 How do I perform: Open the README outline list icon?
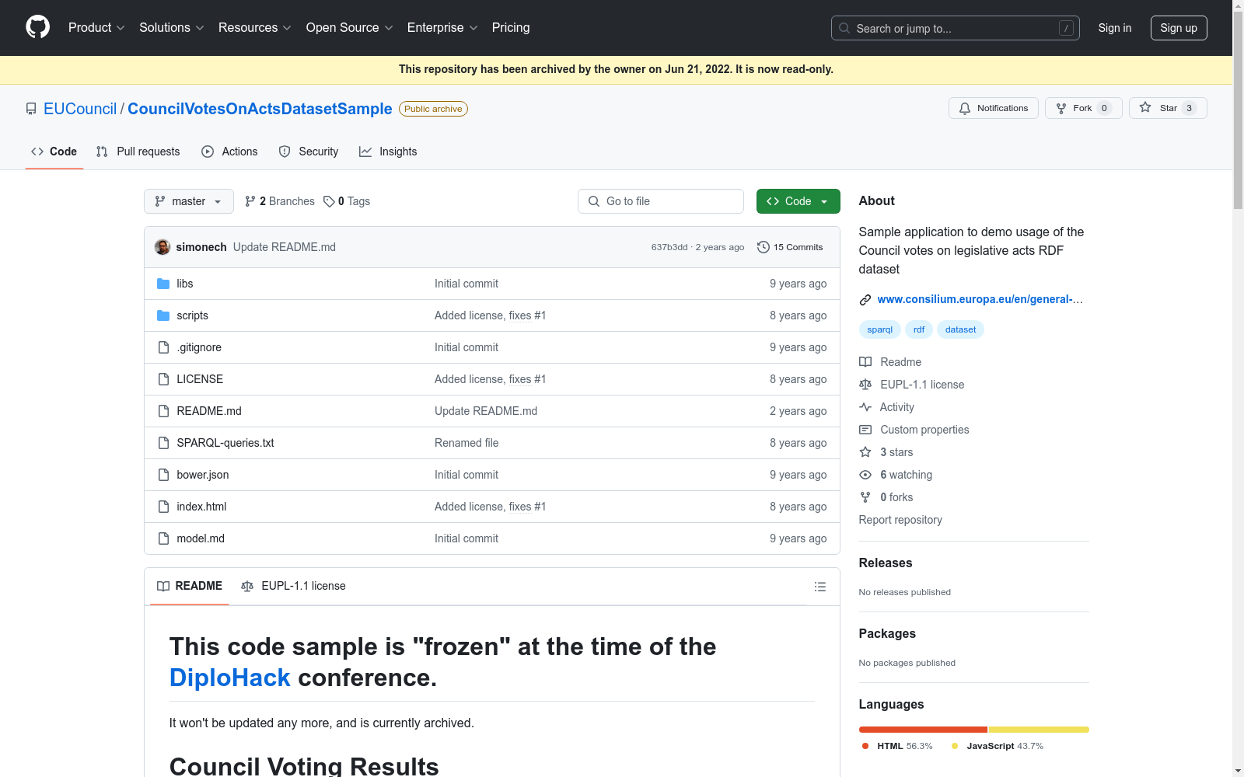[820, 587]
